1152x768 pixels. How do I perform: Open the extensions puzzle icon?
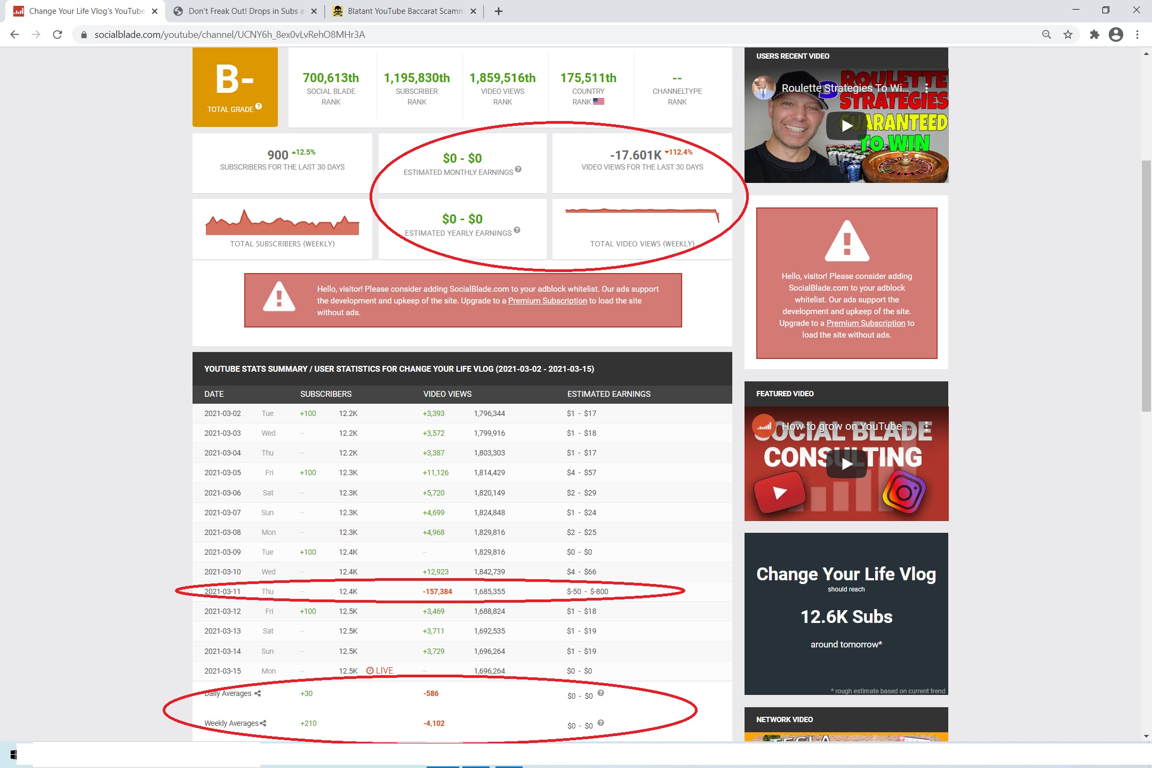[1094, 35]
